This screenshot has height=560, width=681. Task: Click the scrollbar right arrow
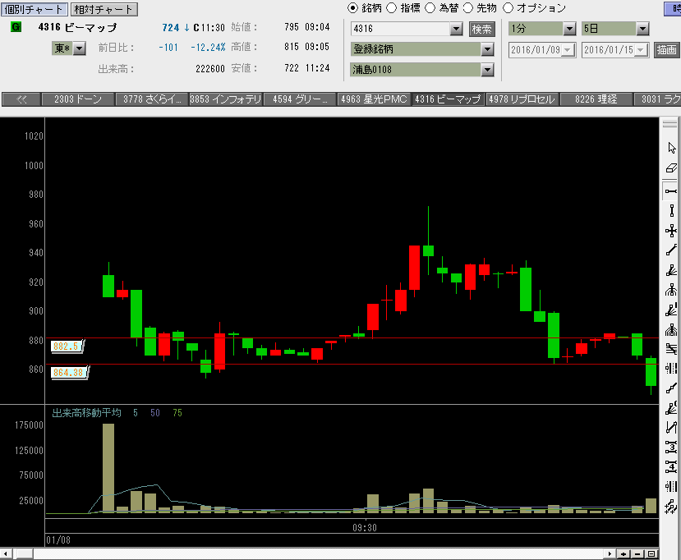point(610,554)
